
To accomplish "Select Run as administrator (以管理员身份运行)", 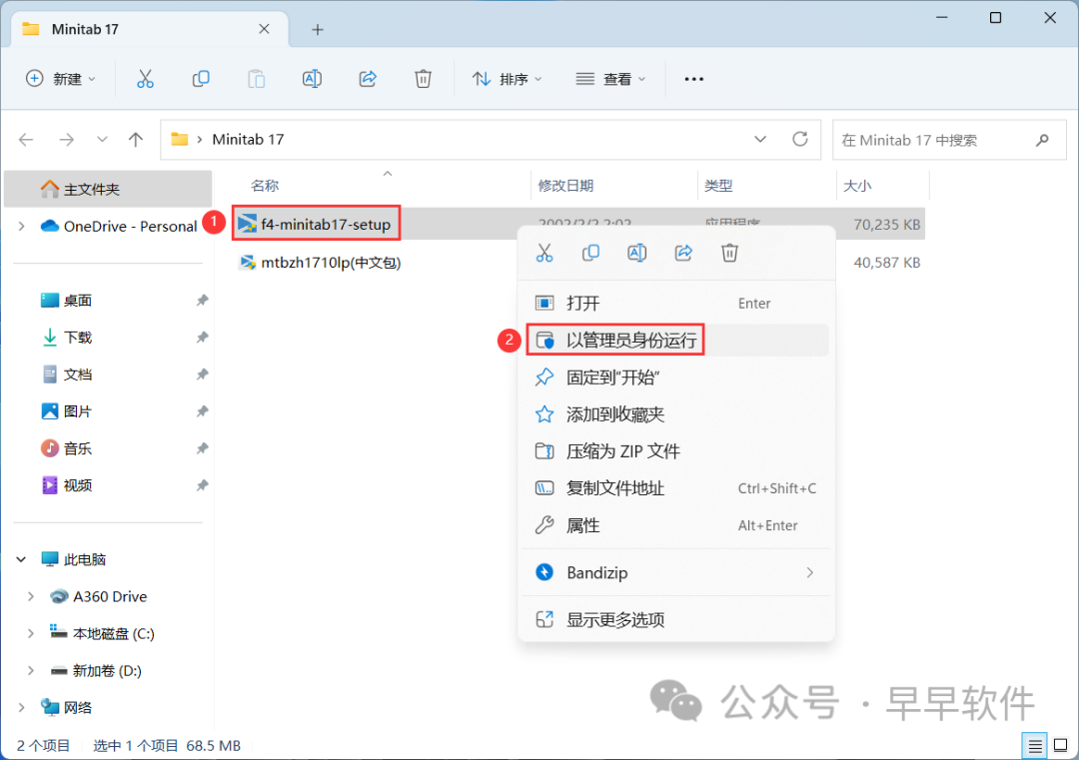I will tap(629, 341).
